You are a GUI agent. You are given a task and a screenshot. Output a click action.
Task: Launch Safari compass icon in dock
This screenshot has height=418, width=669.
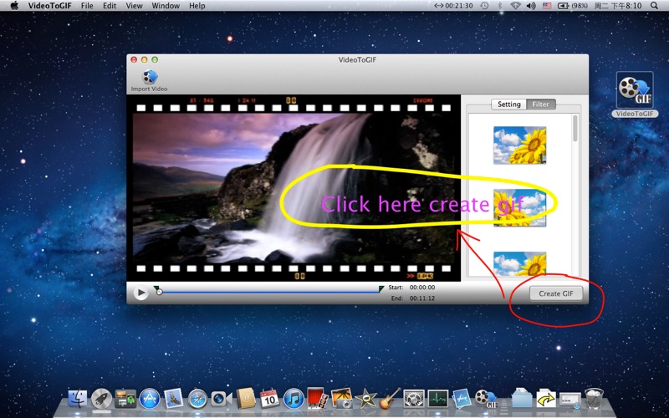coord(197,399)
